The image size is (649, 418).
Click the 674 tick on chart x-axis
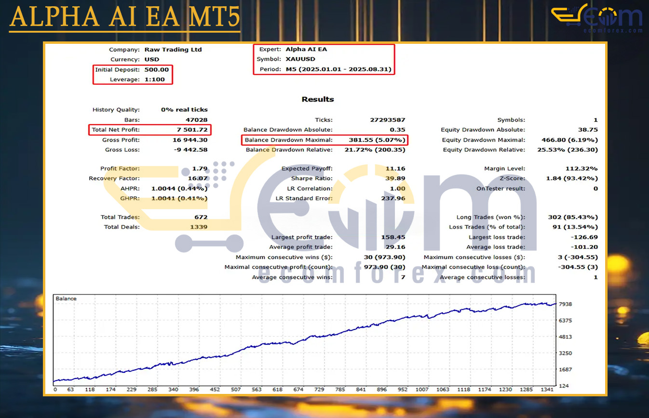pos(298,390)
